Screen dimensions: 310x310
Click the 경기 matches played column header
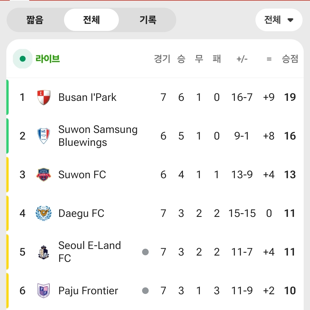point(162,59)
